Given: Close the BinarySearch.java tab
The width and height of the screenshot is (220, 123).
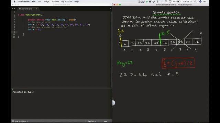Looking at the screenshot, I should 36,9.
